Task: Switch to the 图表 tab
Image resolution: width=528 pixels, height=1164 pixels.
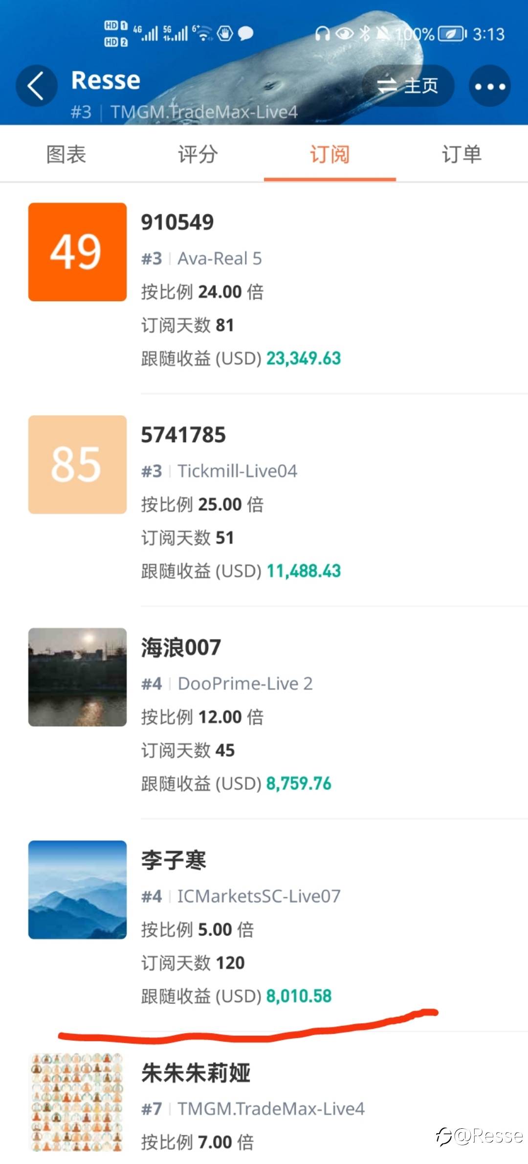Action: pos(66,154)
